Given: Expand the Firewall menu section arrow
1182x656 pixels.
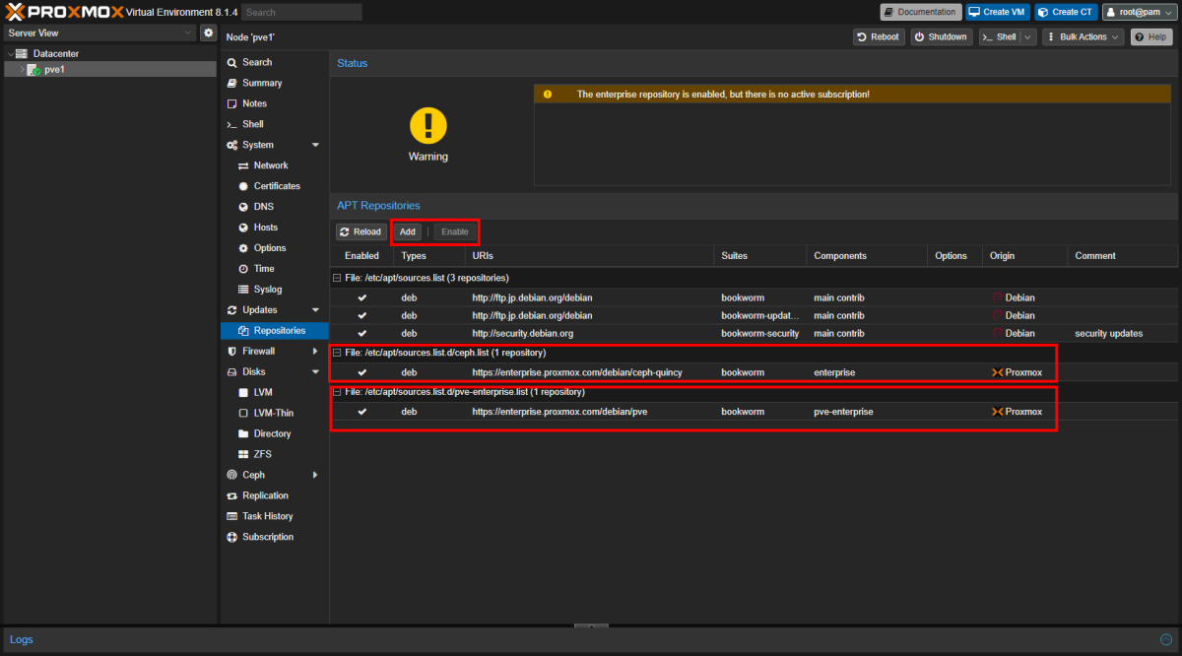Looking at the screenshot, I should (x=315, y=351).
